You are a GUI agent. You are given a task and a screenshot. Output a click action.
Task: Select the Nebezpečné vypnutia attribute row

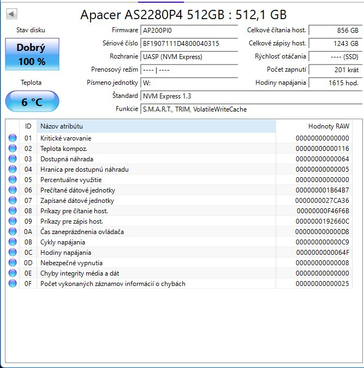click(178, 262)
